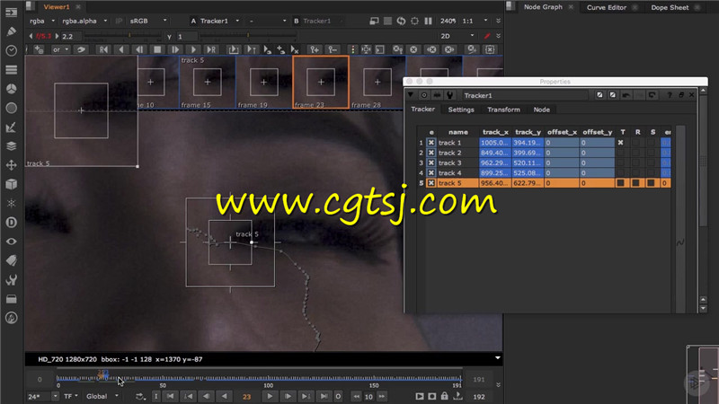Adjust the viewer gamma slider

coord(248,35)
